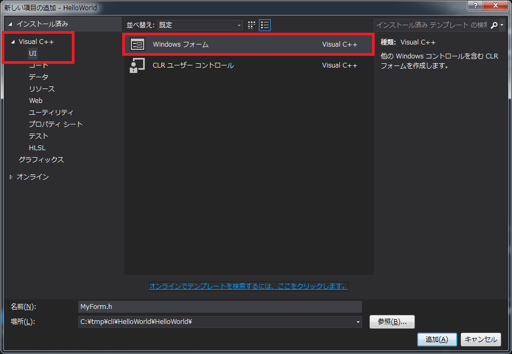Select the ユーティリティ category

51,112
